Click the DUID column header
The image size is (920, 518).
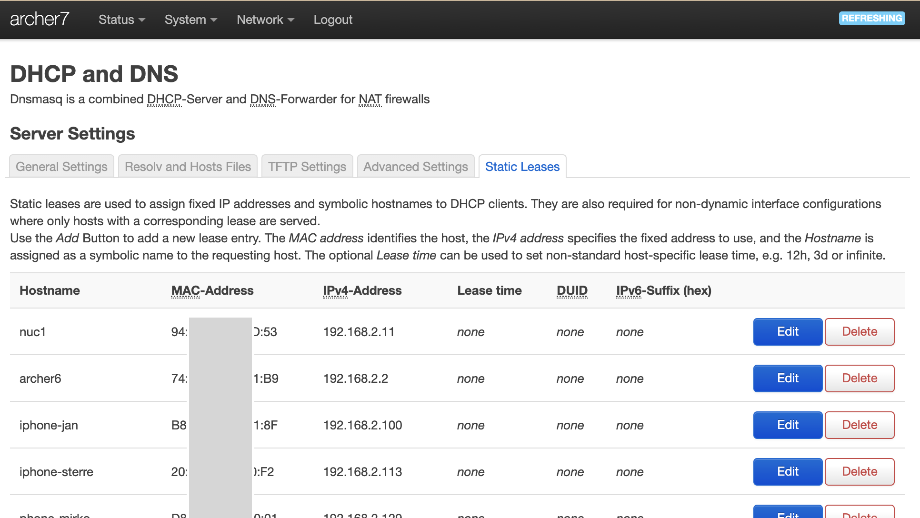572,290
